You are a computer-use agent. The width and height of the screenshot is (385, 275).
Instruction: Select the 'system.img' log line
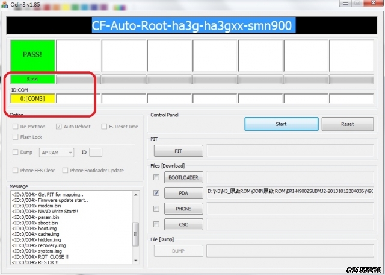pos(37,251)
